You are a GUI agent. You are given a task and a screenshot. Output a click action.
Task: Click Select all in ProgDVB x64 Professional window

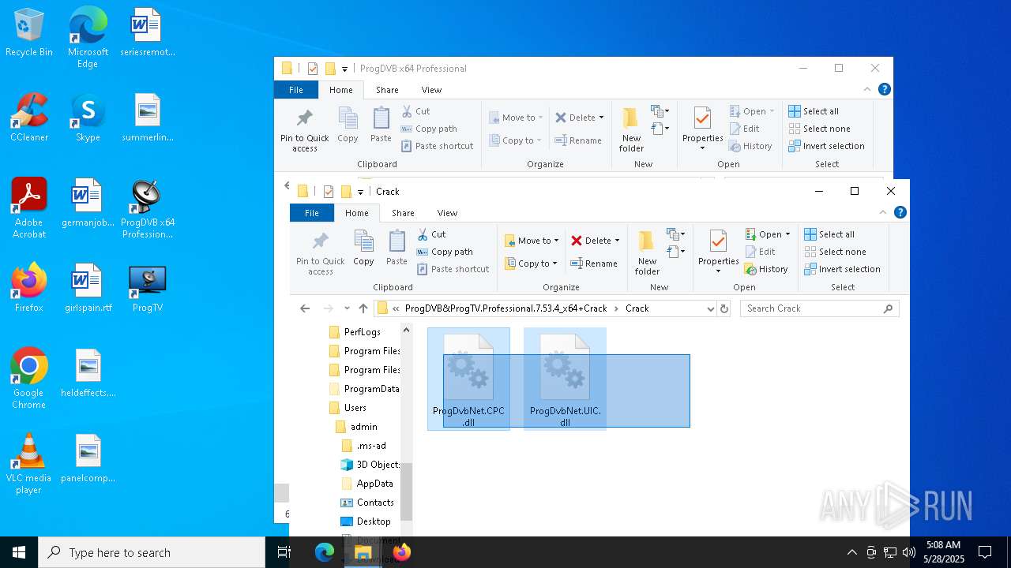[x=814, y=111]
